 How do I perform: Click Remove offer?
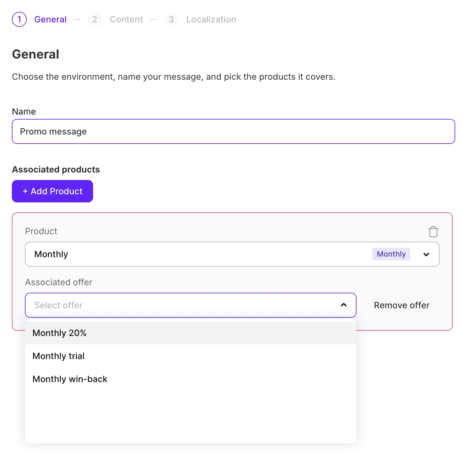click(402, 305)
